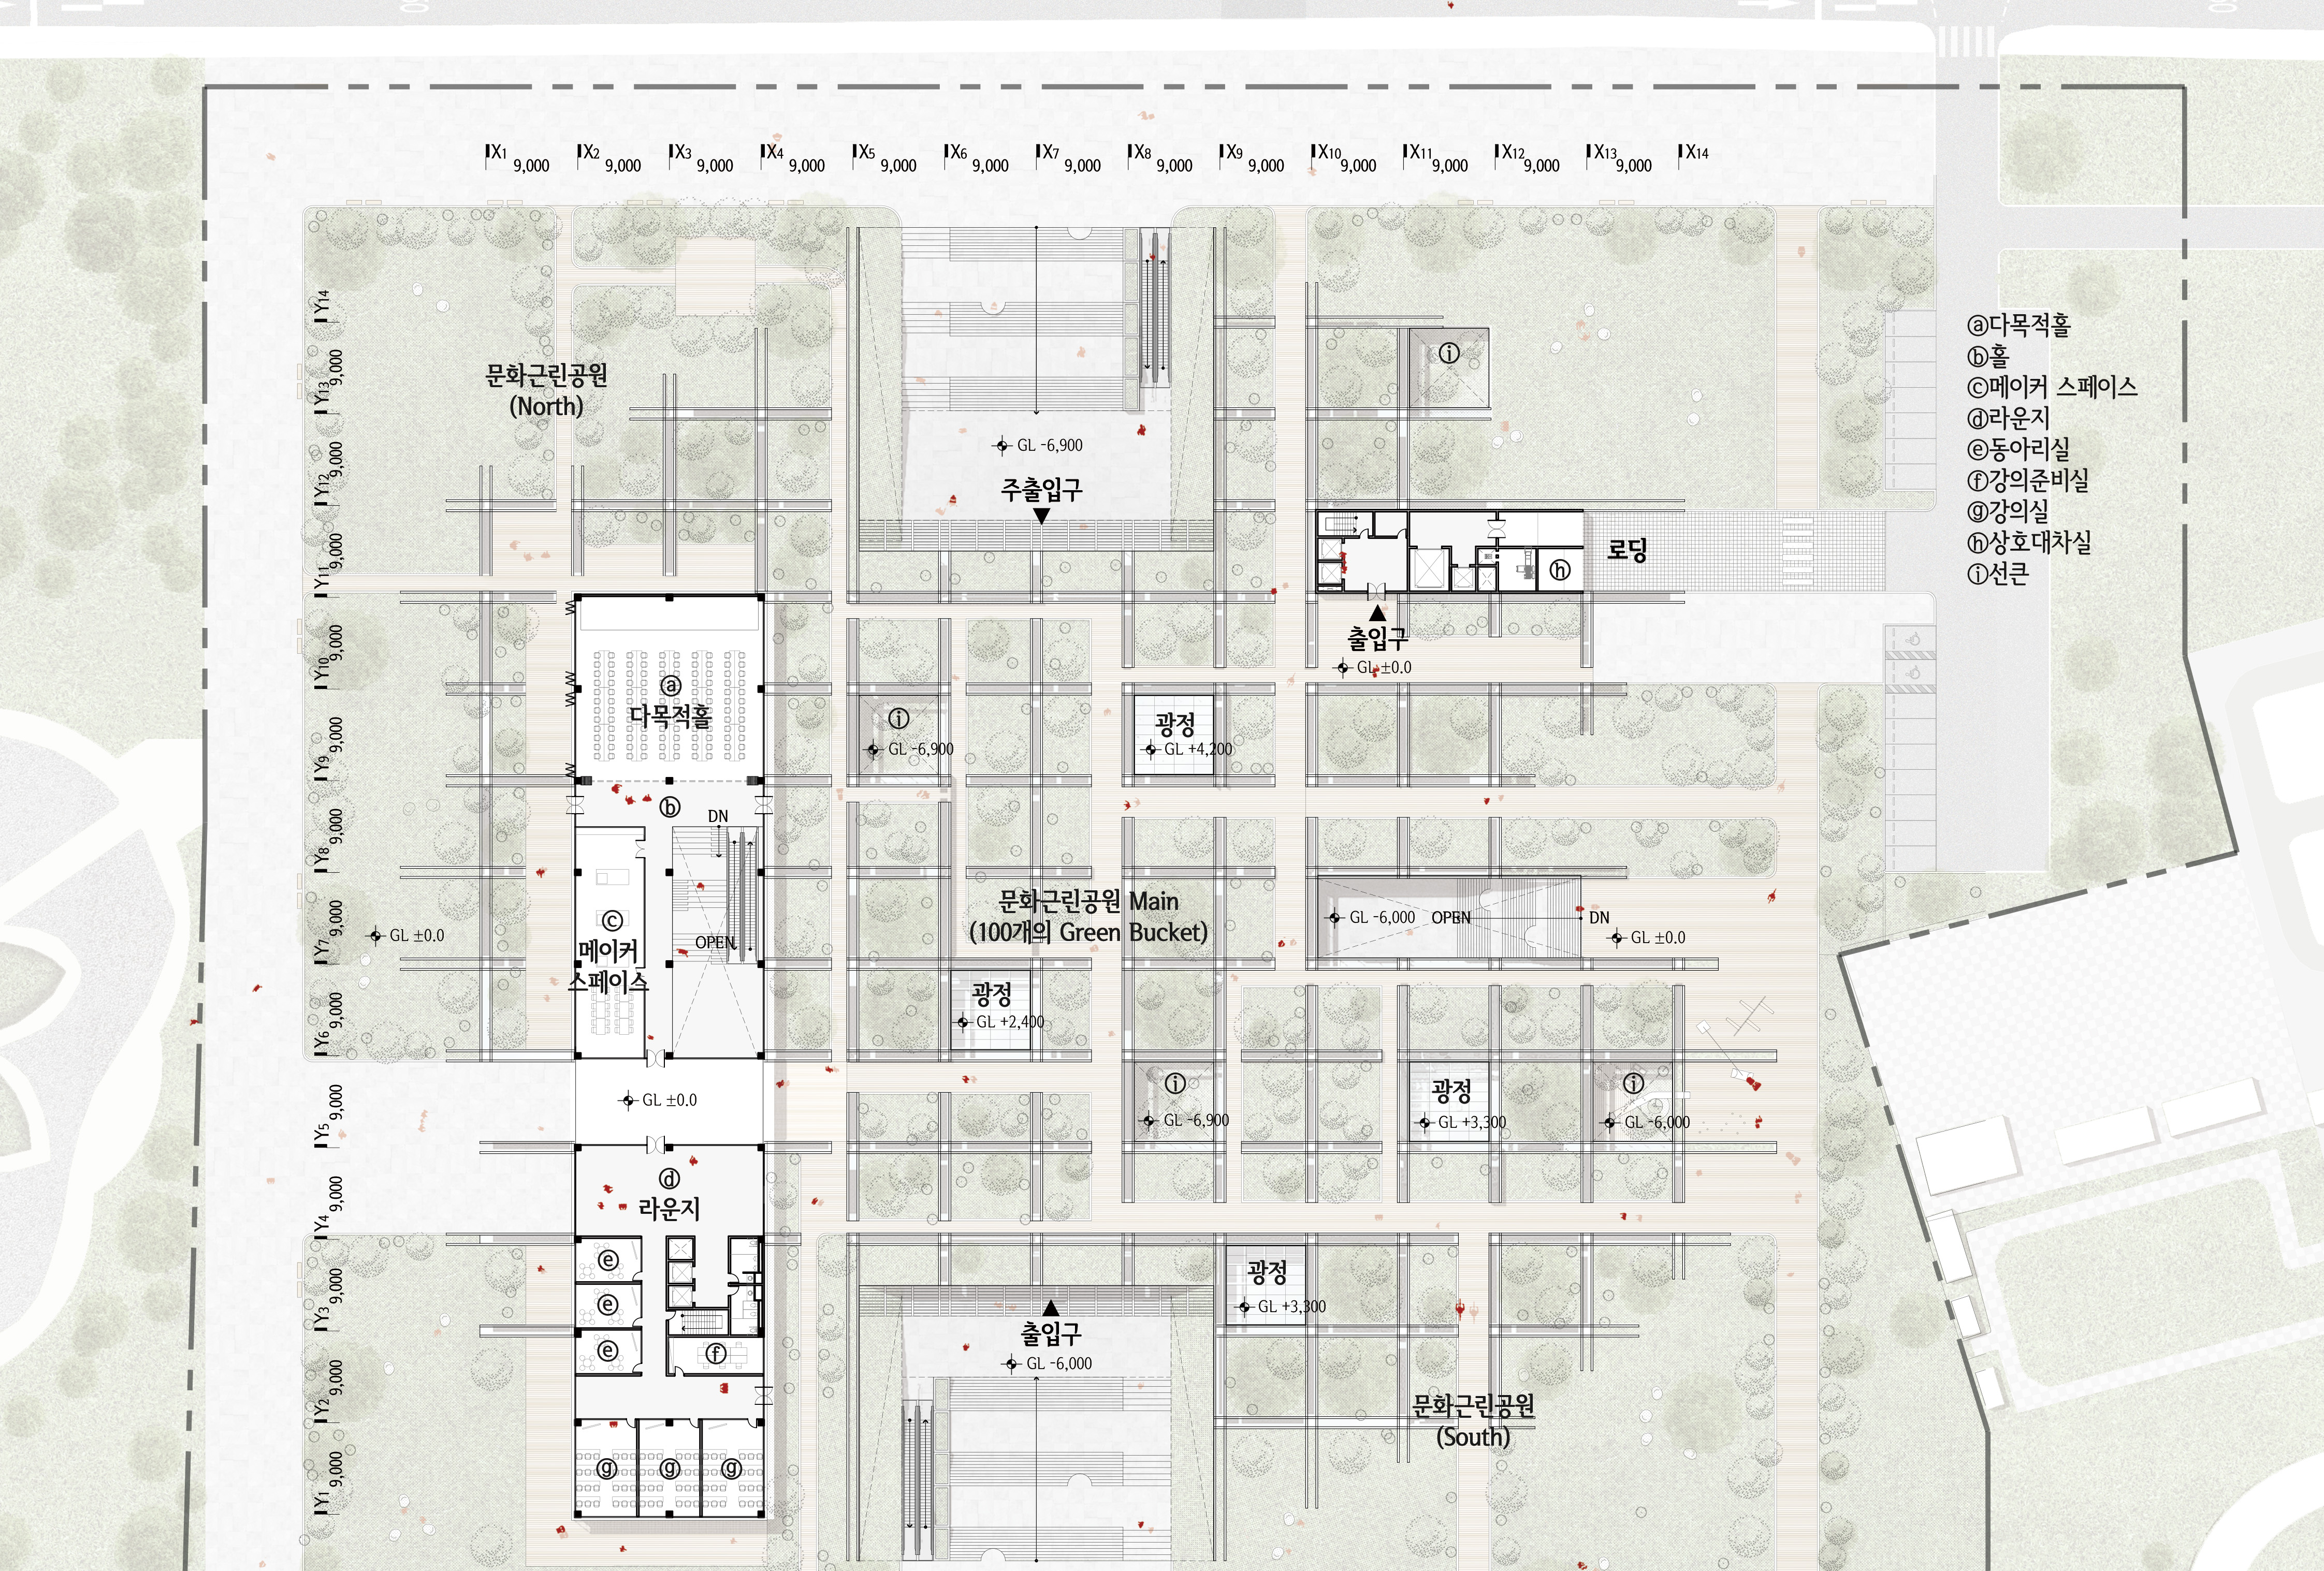Click the 로딩 loading area label
The width and height of the screenshot is (2324, 1571).
coord(1626,550)
